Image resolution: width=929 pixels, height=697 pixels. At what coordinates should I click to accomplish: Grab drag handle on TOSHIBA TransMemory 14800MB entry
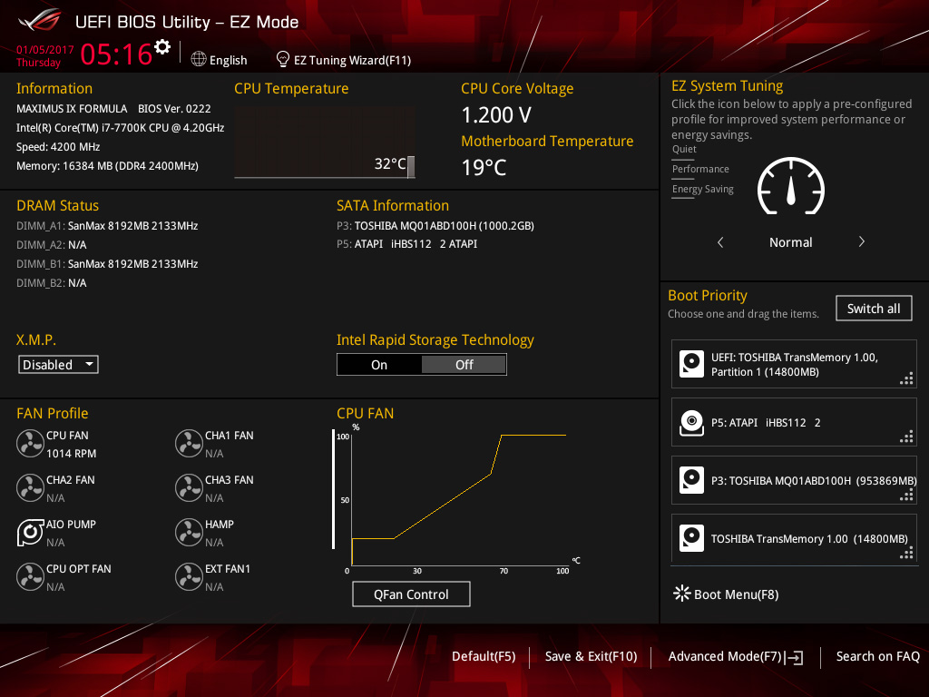[x=906, y=553]
